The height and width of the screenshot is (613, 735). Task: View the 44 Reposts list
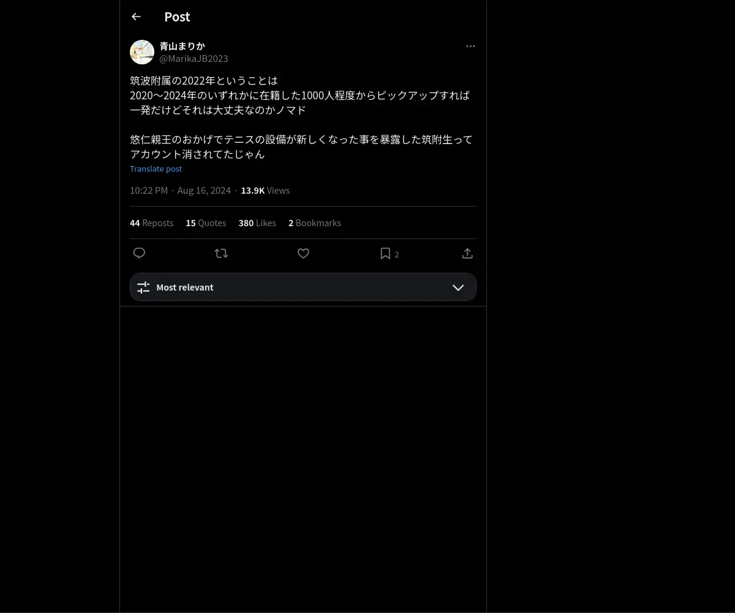151,223
